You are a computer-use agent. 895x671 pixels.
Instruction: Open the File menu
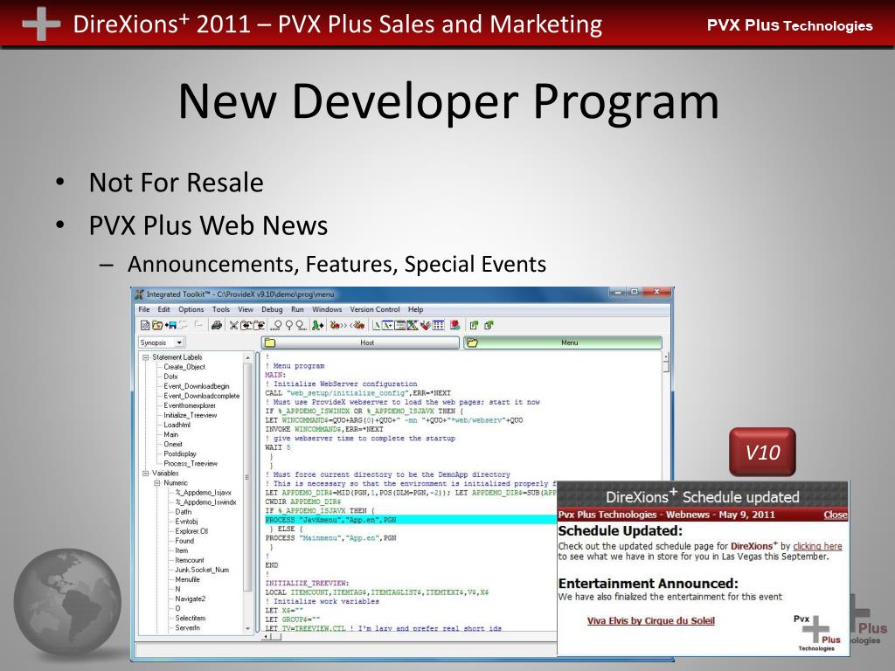tap(144, 309)
